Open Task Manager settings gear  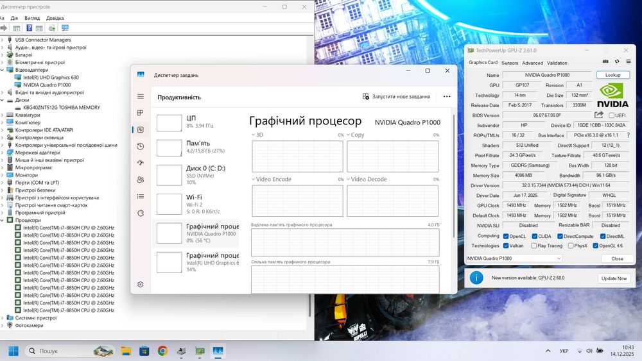141,284
